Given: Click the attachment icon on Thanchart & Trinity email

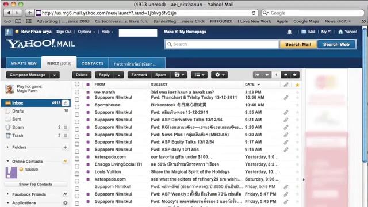Looking at the screenshot, I should 286,98.
